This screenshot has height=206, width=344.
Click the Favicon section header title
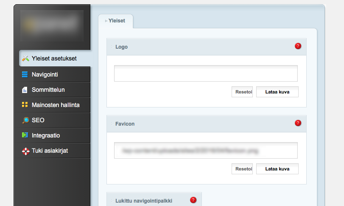coord(125,124)
